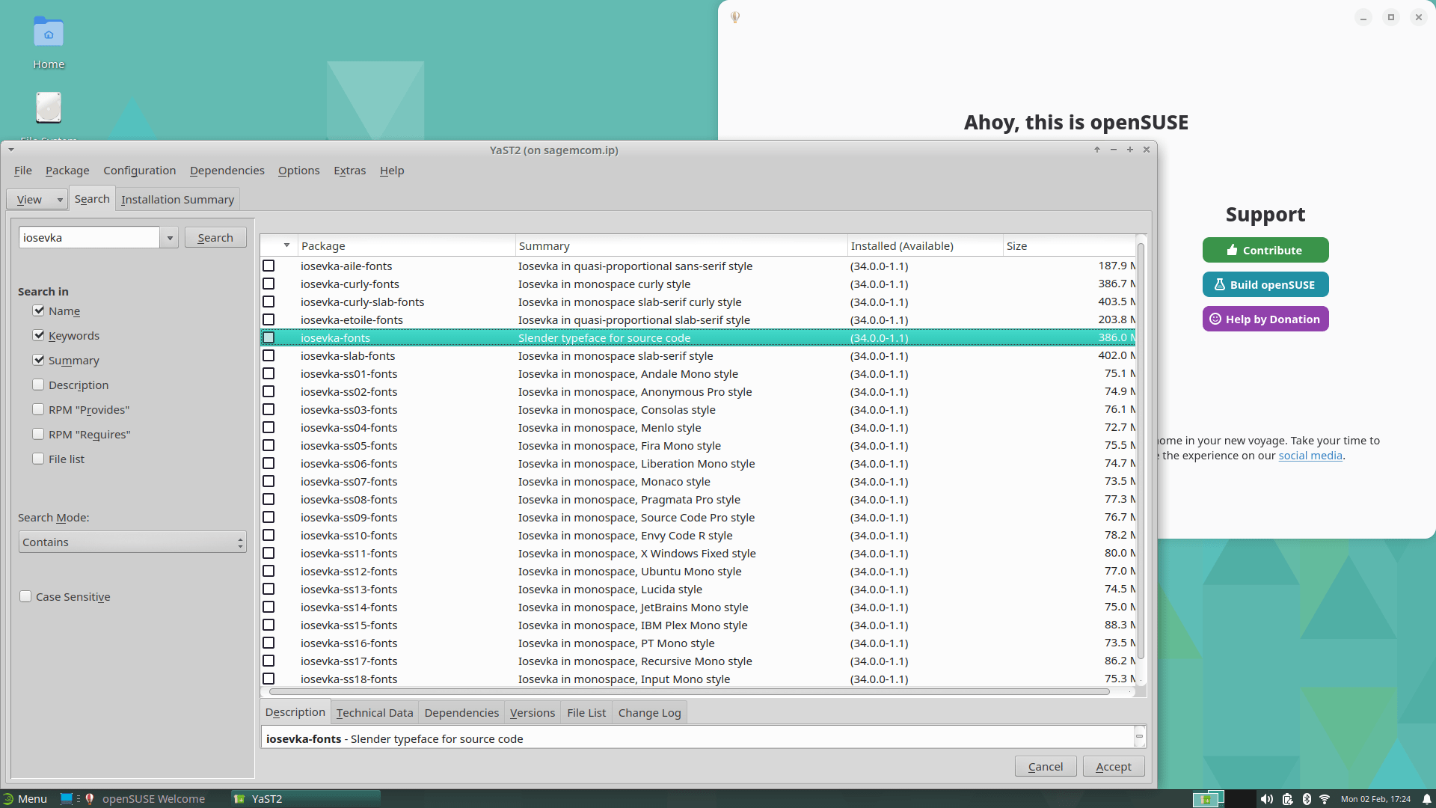
Task: Click the Accept button
Action: click(x=1113, y=766)
